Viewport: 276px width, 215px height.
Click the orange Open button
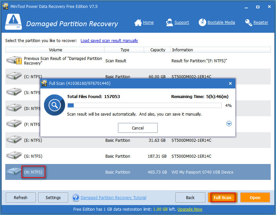click(x=255, y=197)
